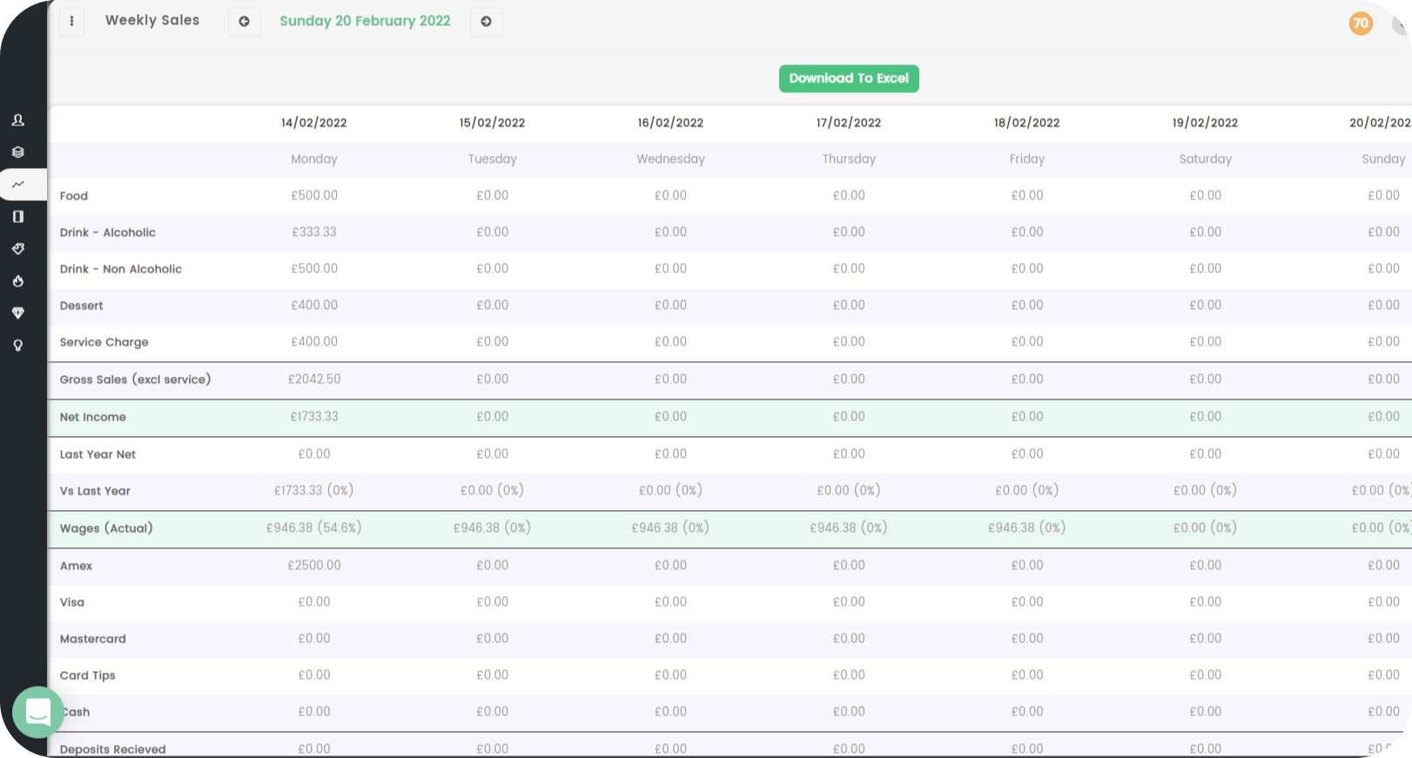Click Amex Monday value £2500.00
1412x758 pixels.
pyautogui.click(x=314, y=566)
